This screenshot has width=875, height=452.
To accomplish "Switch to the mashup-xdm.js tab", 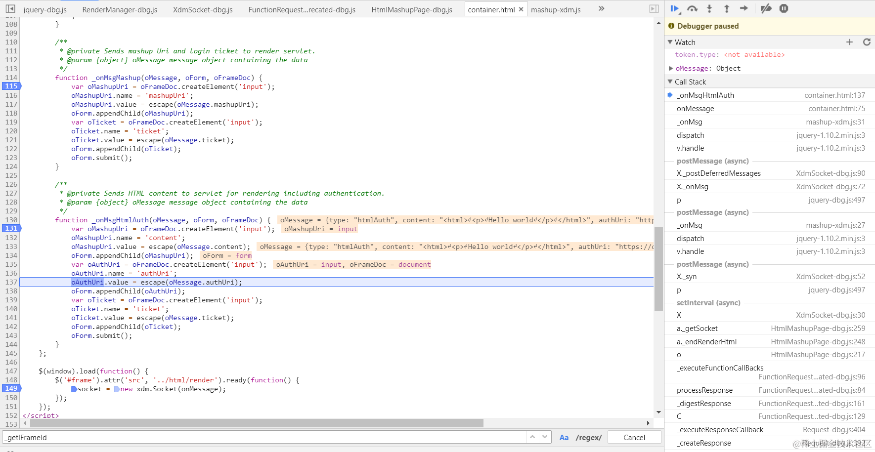I will (x=556, y=9).
